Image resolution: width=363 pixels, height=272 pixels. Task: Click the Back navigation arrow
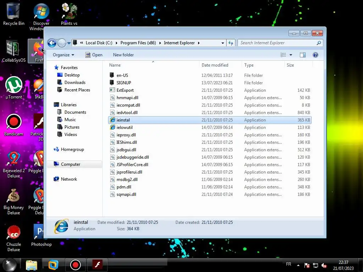tap(52, 43)
